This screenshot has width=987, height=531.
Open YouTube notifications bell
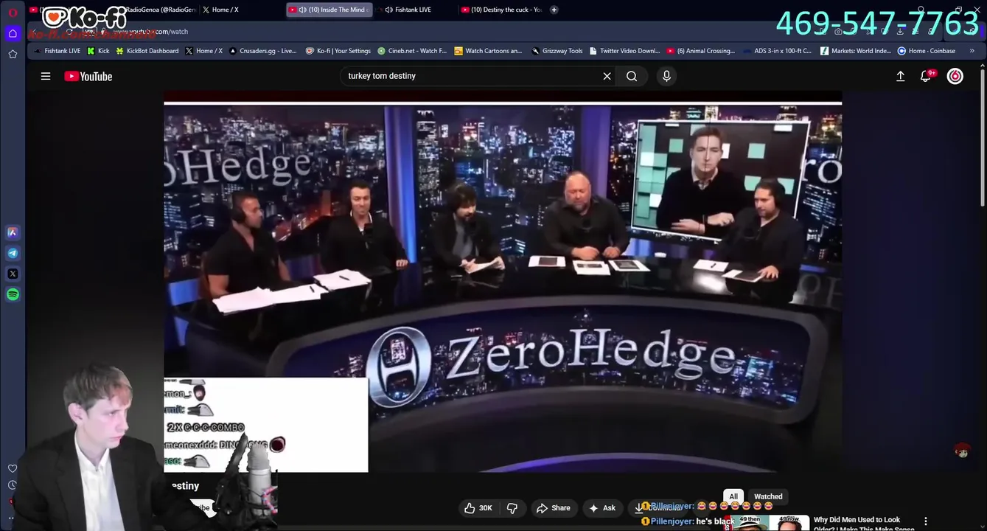926,76
